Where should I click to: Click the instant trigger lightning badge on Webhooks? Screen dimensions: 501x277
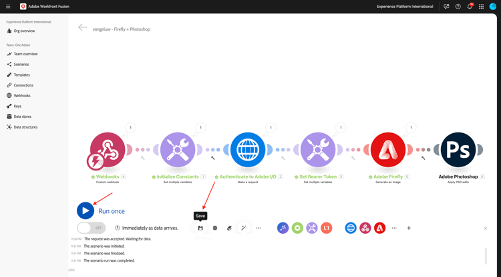(x=96, y=161)
